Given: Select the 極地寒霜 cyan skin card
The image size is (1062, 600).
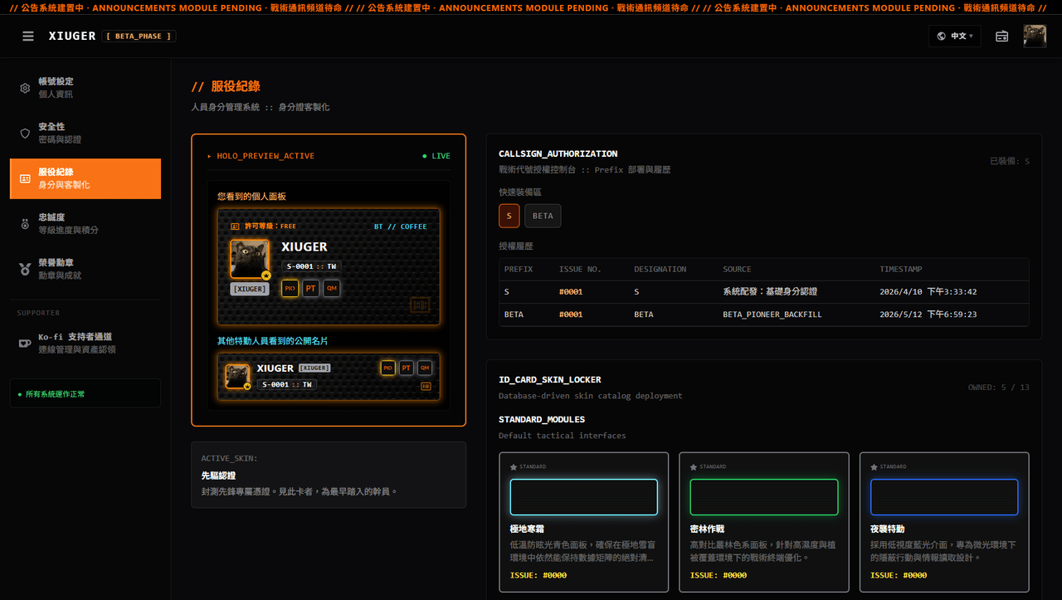Looking at the screenshot, I should click(583, 522).
